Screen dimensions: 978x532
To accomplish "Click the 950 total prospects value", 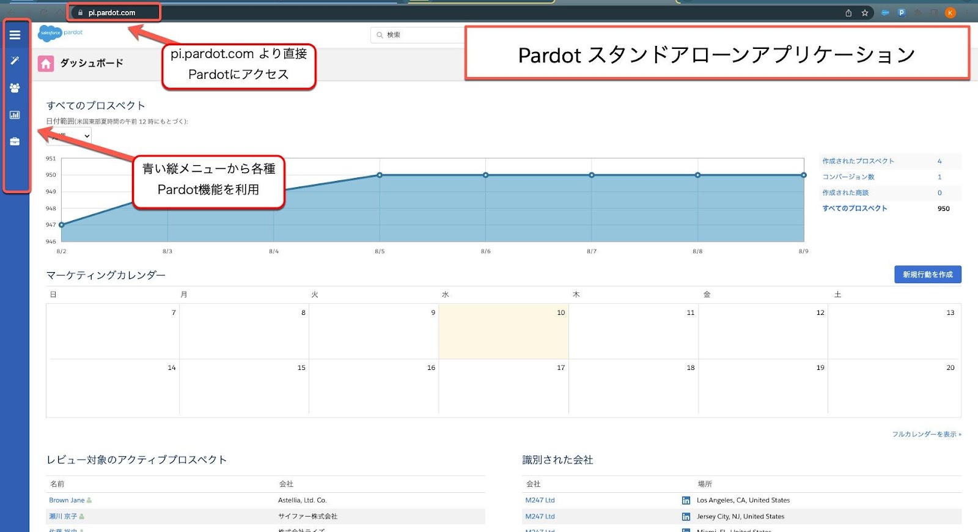I will click(x=944, y=209).
